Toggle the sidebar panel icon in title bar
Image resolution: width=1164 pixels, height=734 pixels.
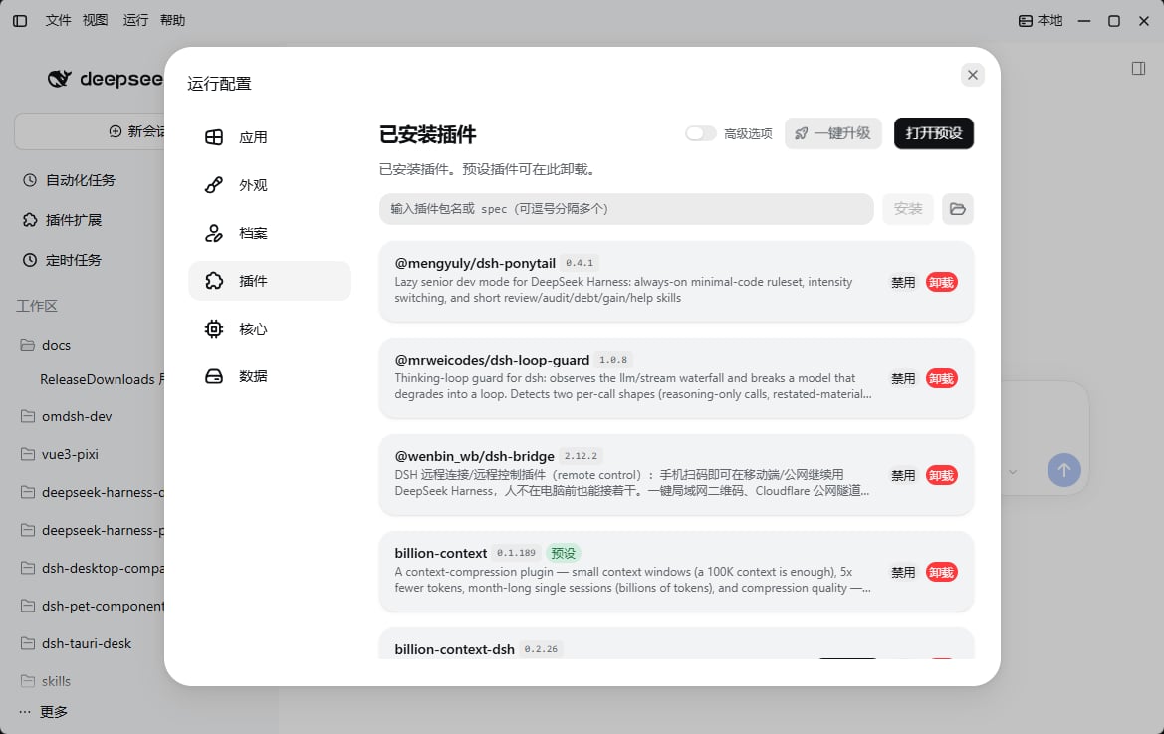coord(20,21)
